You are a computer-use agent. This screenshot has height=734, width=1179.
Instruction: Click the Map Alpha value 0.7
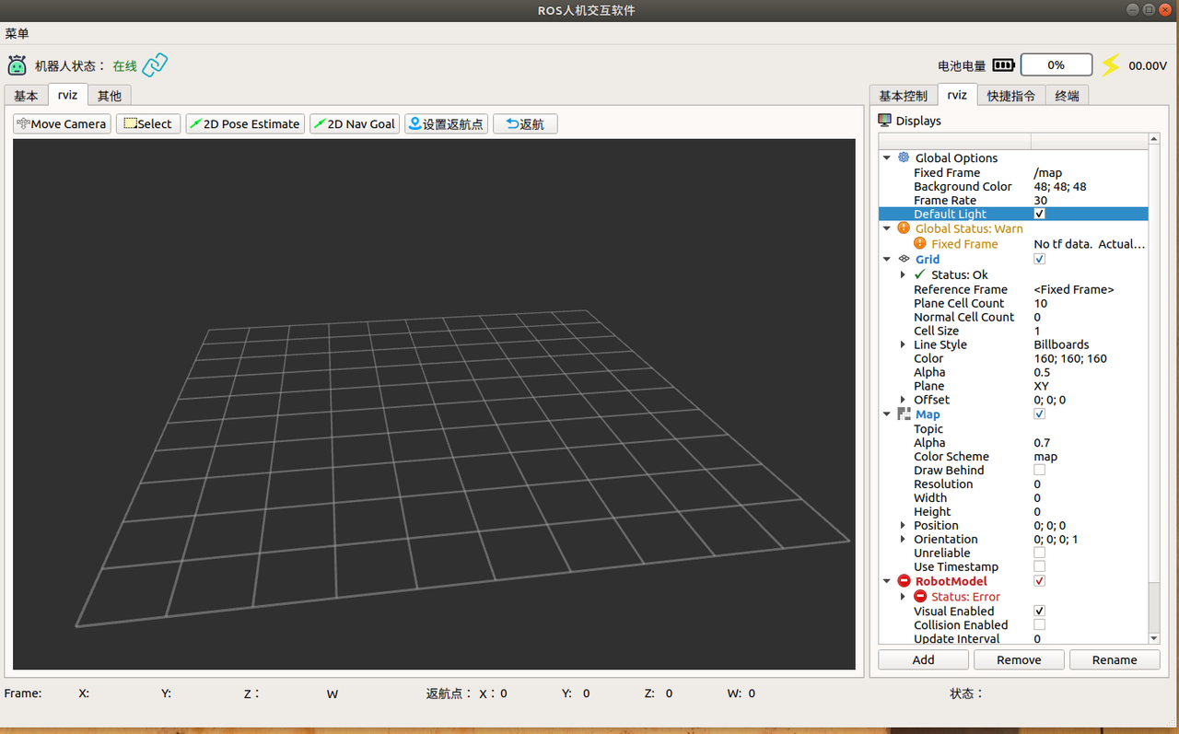(1042, 442)
